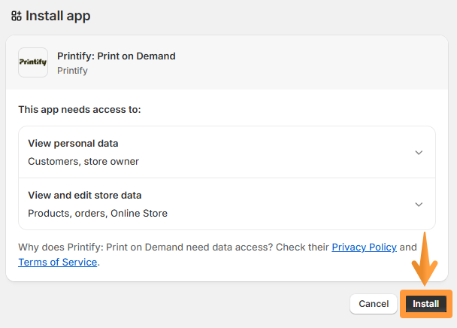
Task: Click 'View personal data' label
Action: (x=73, y=144)
